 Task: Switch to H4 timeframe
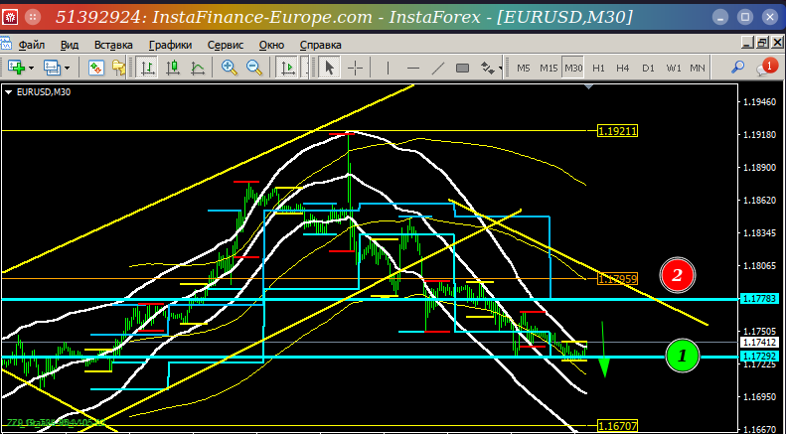tap(623, 68)
